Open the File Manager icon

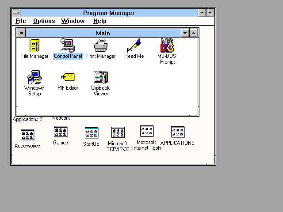pyautogui.click(x=34, y=46)
